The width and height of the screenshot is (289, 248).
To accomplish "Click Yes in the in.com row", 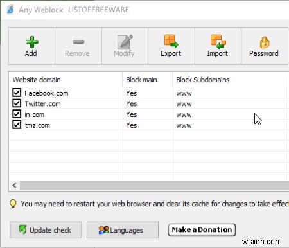I will [x=132, y=114].
